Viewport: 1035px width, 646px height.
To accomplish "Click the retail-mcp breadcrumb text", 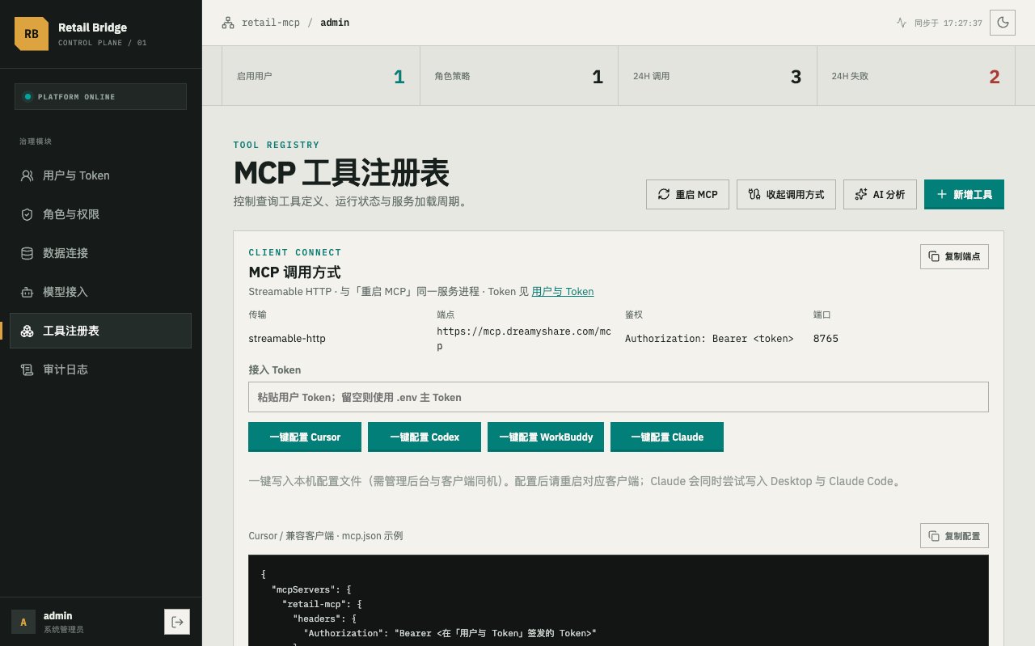I will [x=271, y=23].
